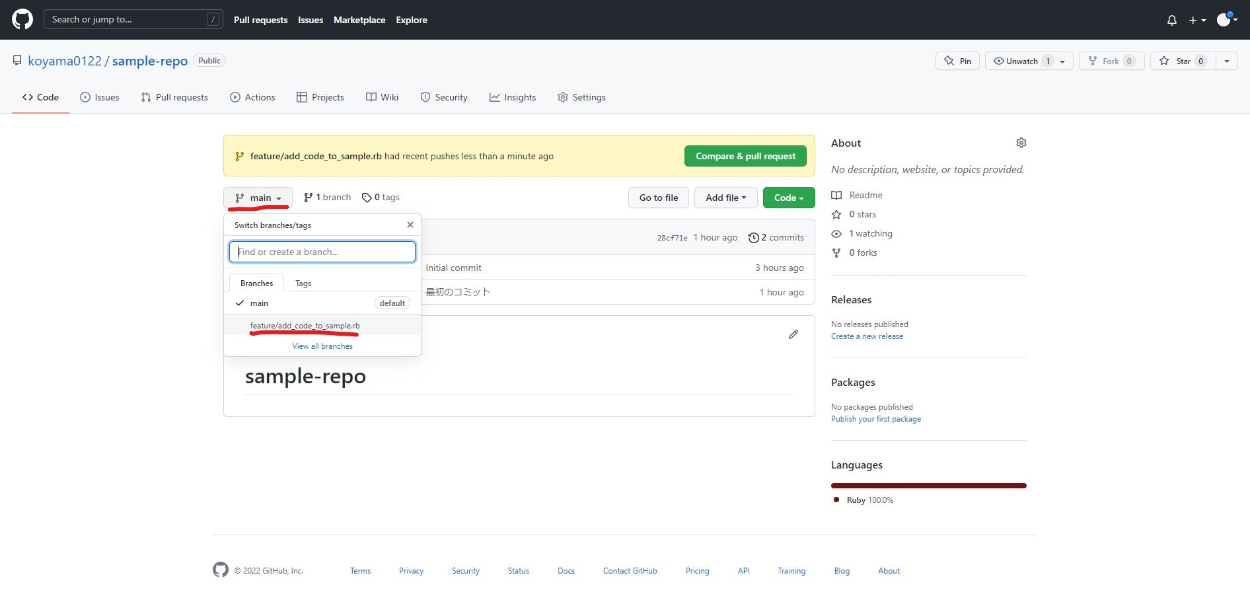This screenshot has height=600, width=1250.
Task: Open the plus create-new menu
Action: pos(1197,20)
